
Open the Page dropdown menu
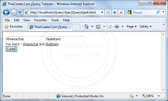pyautogui.click(x=132, y=27)
